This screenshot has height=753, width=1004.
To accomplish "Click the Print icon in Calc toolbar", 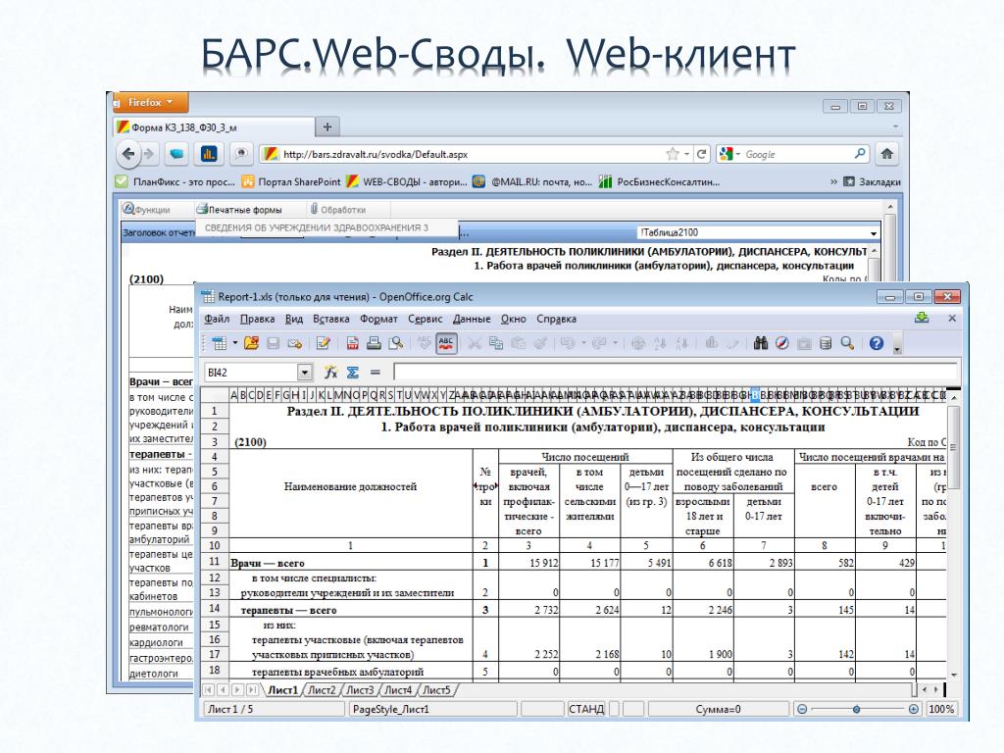I will point(374,343).
